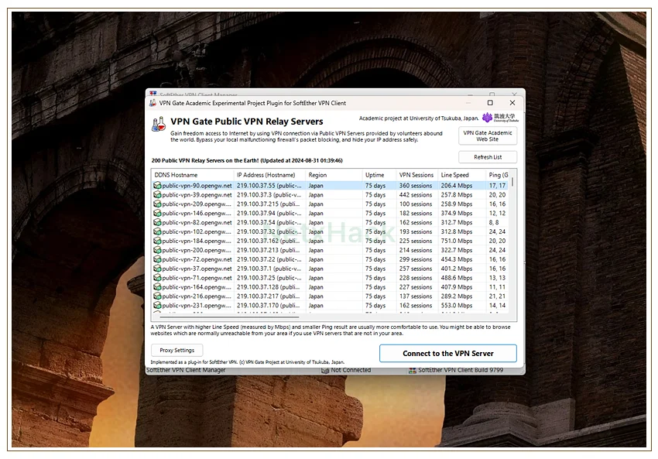Screen dimensions: 658x459
Task: Open VPN Gate Academic Web Site
Action: click(488, 136)
